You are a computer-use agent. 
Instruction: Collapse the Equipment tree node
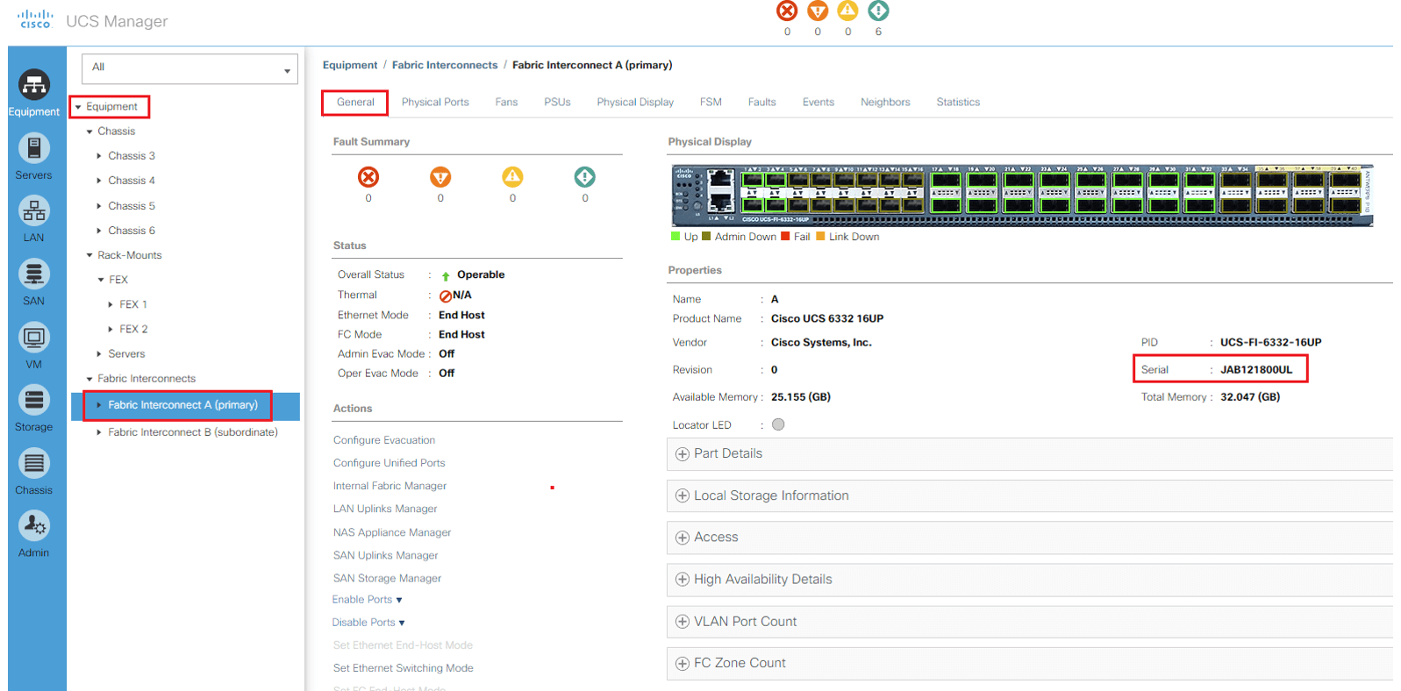point(78,107)
